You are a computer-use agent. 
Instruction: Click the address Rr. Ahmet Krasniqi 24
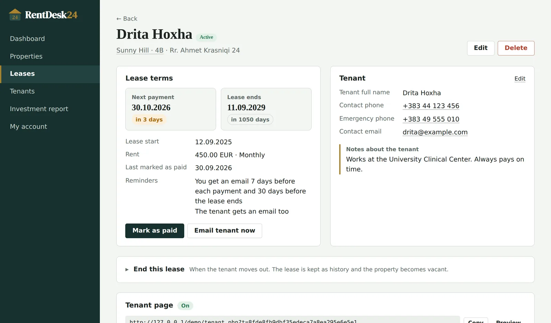[205, 50]
